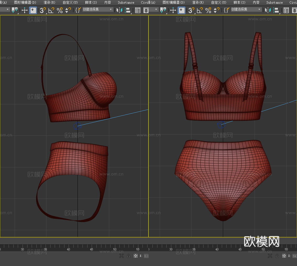
Task: Click Use Pivot Point Center in right window
Action: click(x=163, y=10)
